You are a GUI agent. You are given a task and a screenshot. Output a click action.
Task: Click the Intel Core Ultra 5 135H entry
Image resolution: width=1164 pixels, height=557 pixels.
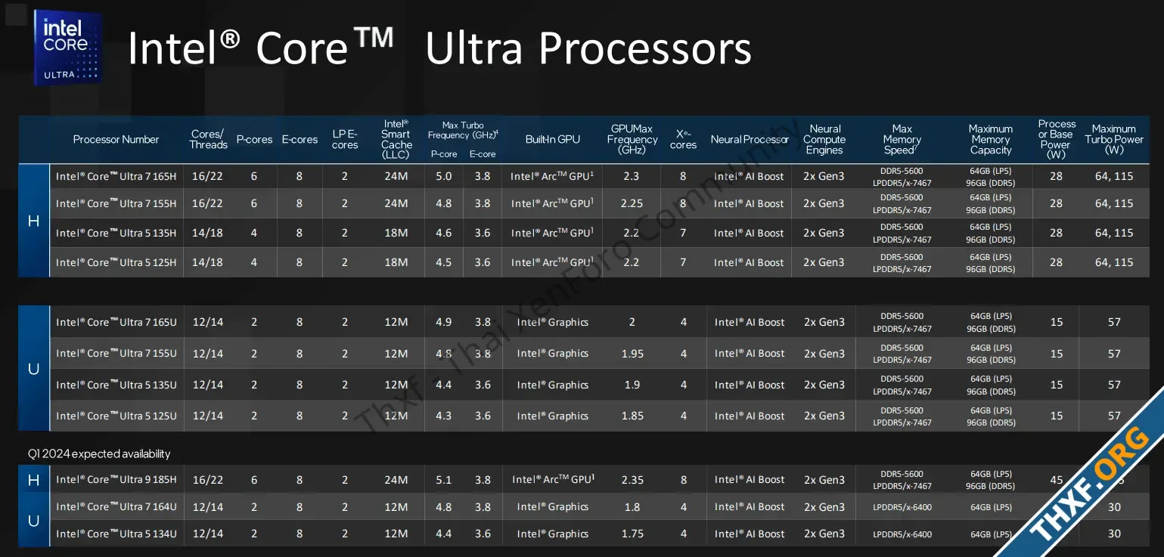(x=116, y=233)
